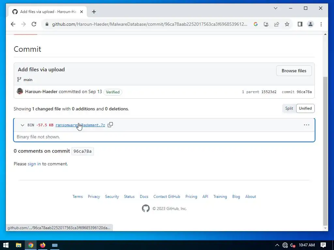Open the browser side panel icon

click(300, 24)
